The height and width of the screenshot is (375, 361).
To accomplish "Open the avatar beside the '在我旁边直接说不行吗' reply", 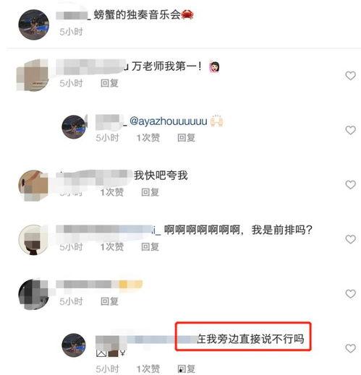I will (74, 345).
